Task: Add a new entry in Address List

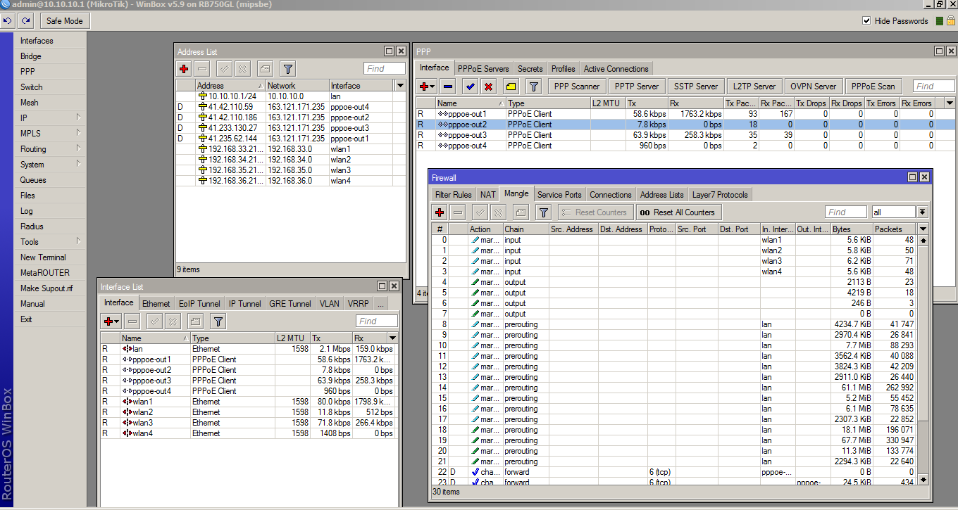Action: coord(183,68)
